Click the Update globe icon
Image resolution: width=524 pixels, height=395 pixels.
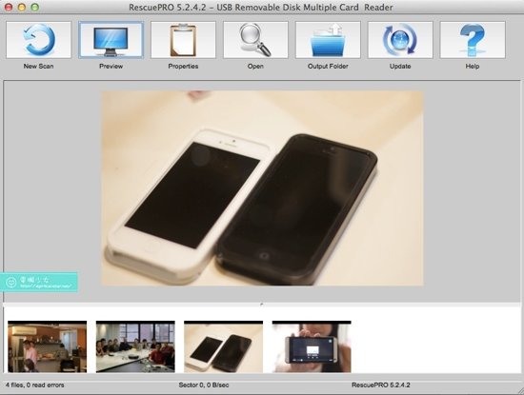click(400, 40)
